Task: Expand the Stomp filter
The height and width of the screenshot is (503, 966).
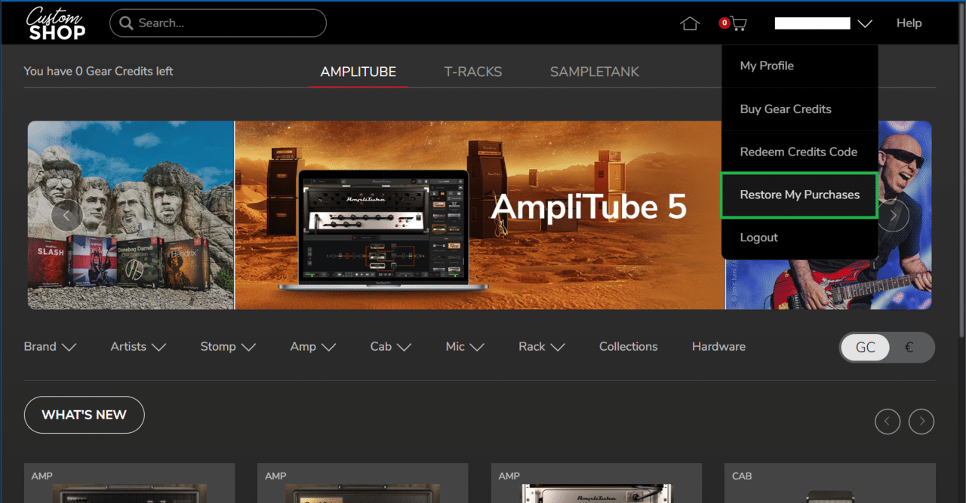Action: [228, 347]
